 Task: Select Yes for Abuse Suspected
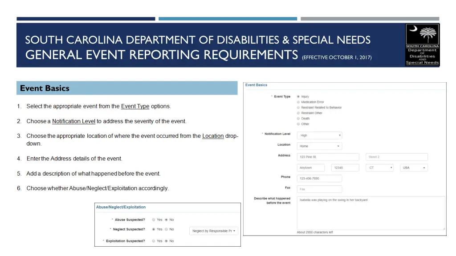(154, 220)
